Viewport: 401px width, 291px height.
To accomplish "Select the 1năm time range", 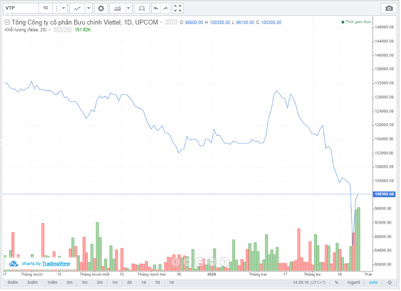I will 52,282.
